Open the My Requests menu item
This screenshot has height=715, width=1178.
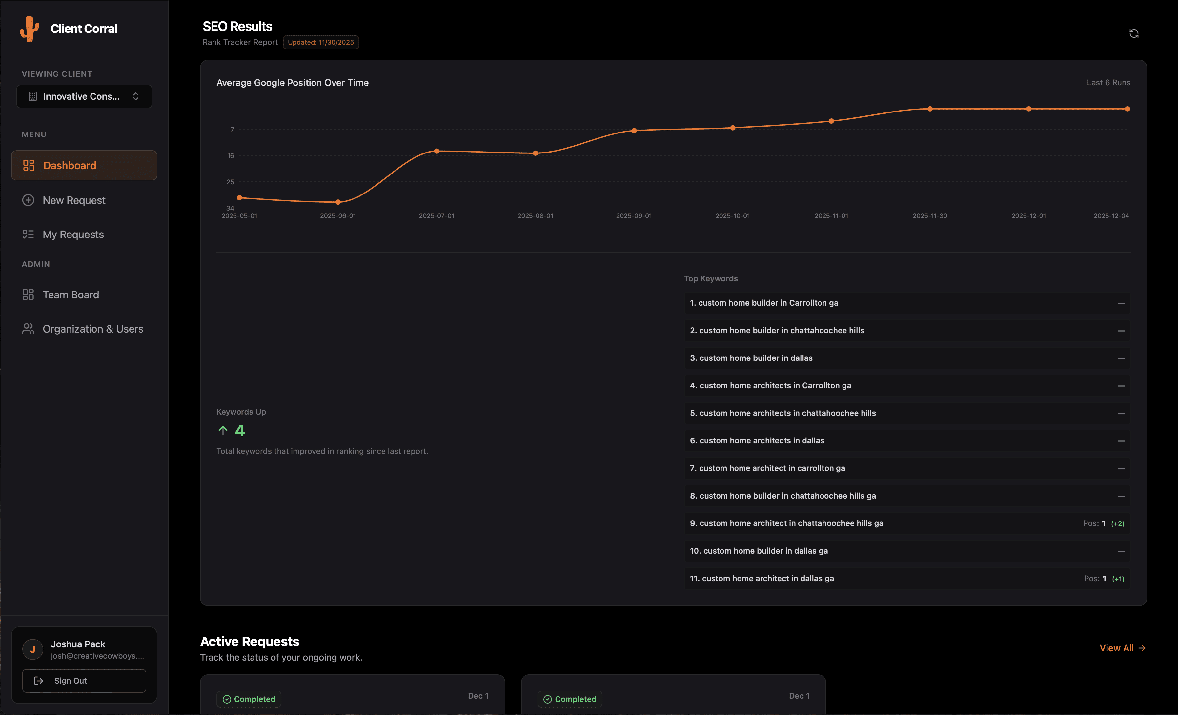click(73, 235)
